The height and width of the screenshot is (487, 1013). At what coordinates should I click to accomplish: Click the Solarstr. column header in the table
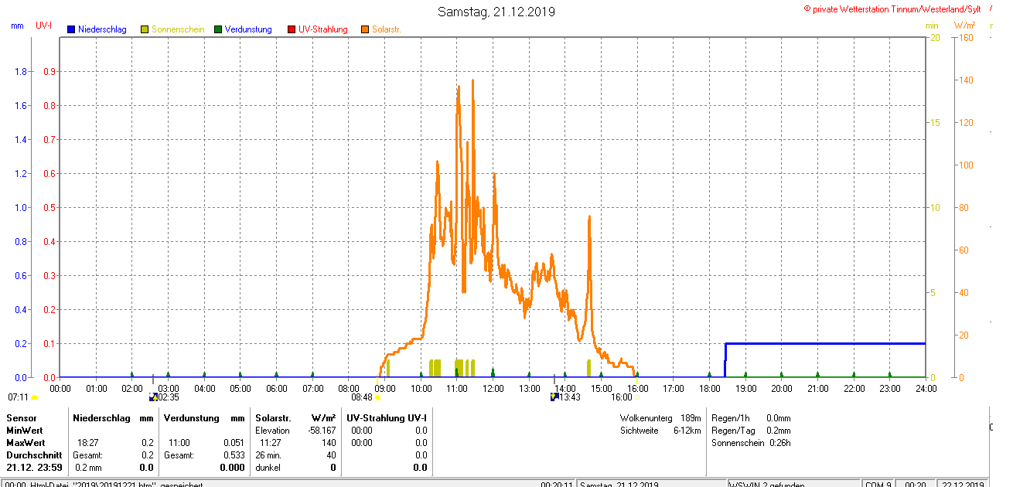pyautogui.click(x=274, y=418)
